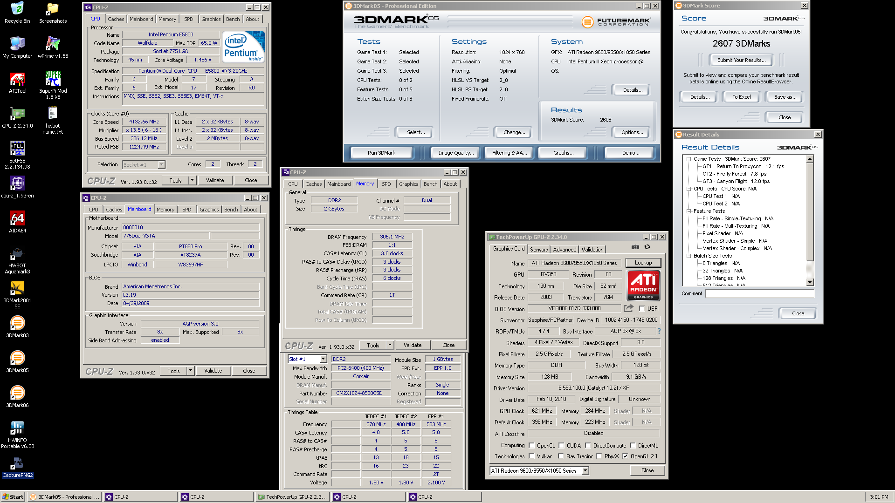
Task: Launch SuperPi Mod 1.5 XS icon
Action: pyautogui.click(x=53, y=85)
